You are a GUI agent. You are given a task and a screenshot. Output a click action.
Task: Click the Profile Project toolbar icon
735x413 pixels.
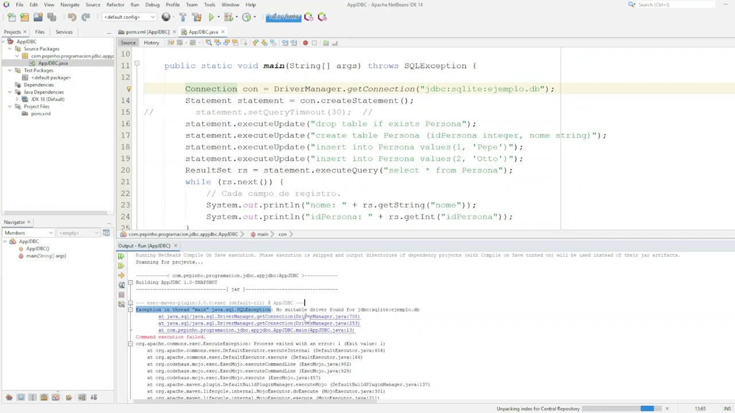(x=246, y=17)
